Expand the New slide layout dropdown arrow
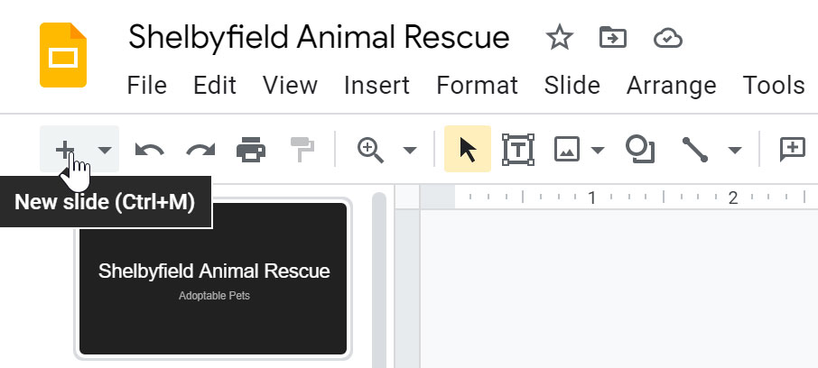The image size is (818, 368). 105,150
